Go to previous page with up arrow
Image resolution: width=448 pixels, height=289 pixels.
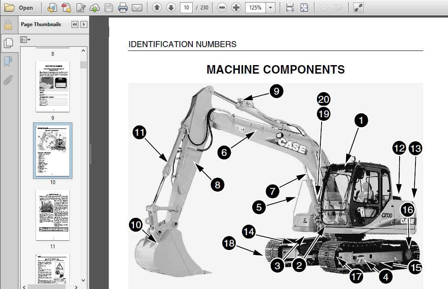point(157,8)
